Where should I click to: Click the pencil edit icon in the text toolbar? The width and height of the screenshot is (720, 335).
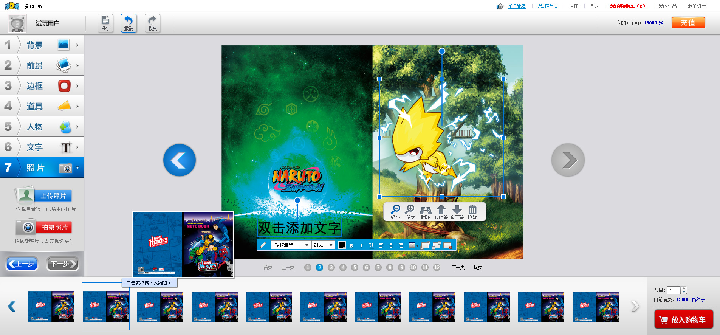coord(263,245)
